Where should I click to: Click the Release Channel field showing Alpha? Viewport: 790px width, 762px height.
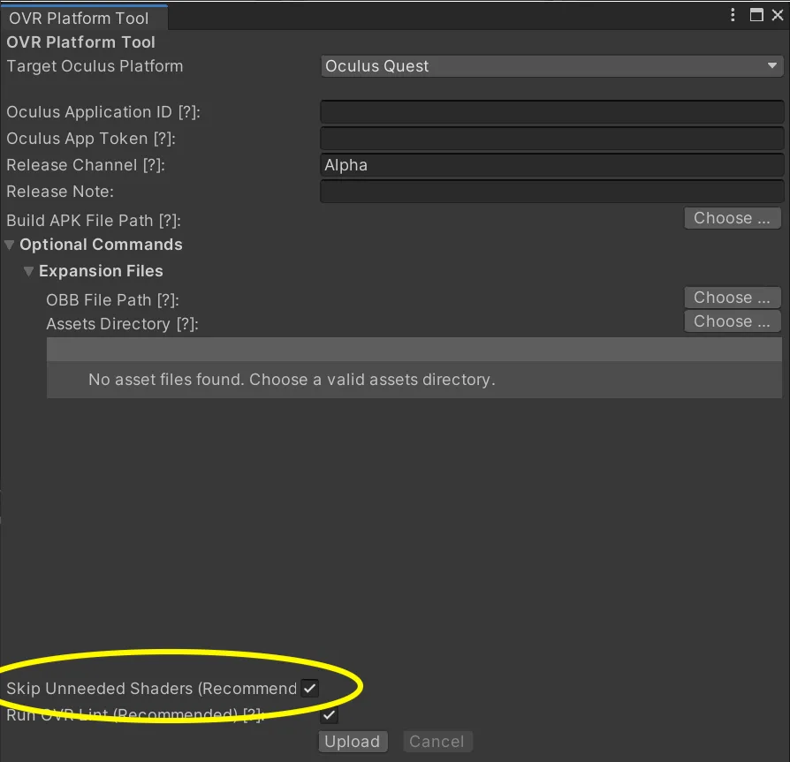(x=551, y=165)
